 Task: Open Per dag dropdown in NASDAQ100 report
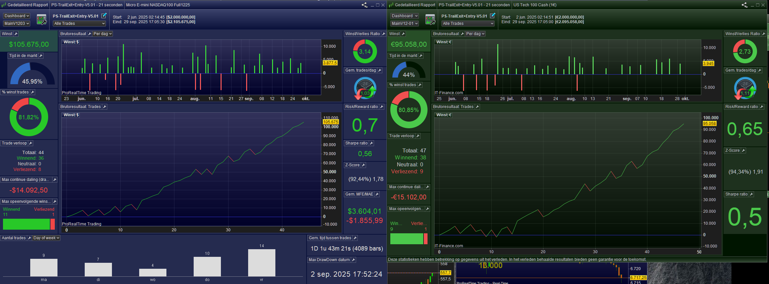point(103,34)
